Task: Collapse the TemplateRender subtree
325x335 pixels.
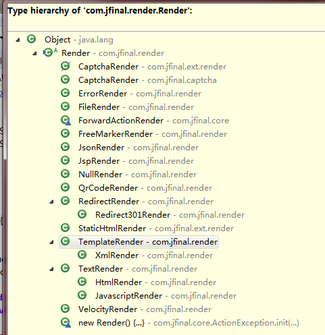Action: tap(51, 242)
